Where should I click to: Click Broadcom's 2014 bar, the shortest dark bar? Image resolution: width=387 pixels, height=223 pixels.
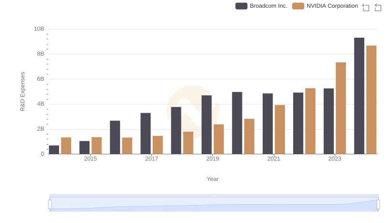tap(54, 149)
